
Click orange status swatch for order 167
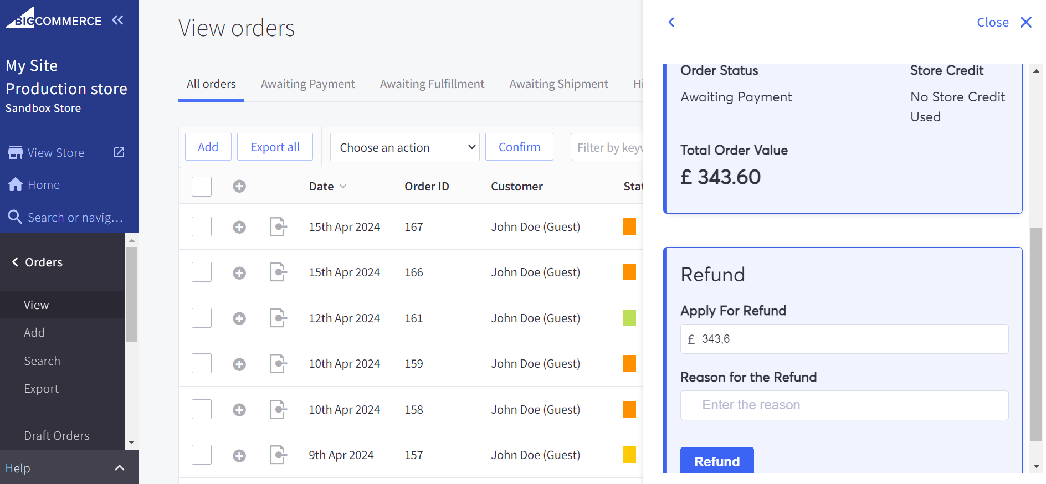[629, 227]
